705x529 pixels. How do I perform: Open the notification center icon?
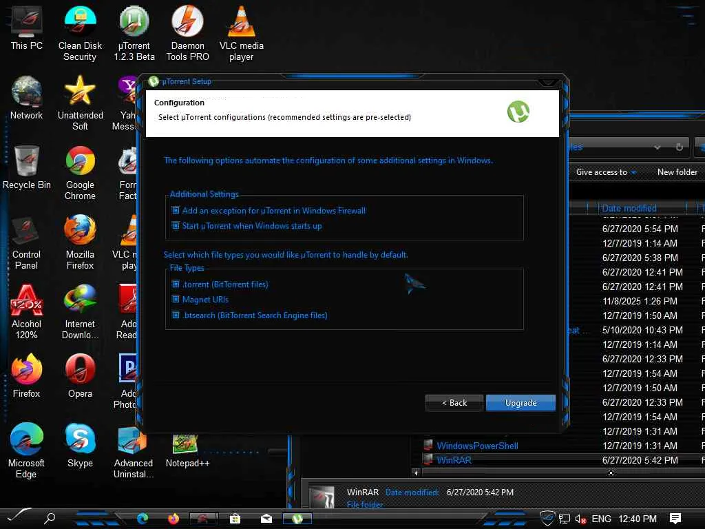point(675,519)
